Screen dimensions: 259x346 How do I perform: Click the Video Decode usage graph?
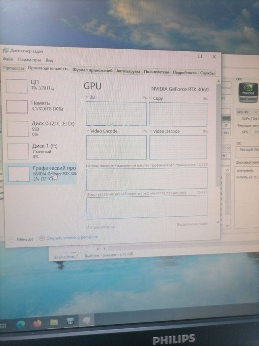tap(178, 147)
